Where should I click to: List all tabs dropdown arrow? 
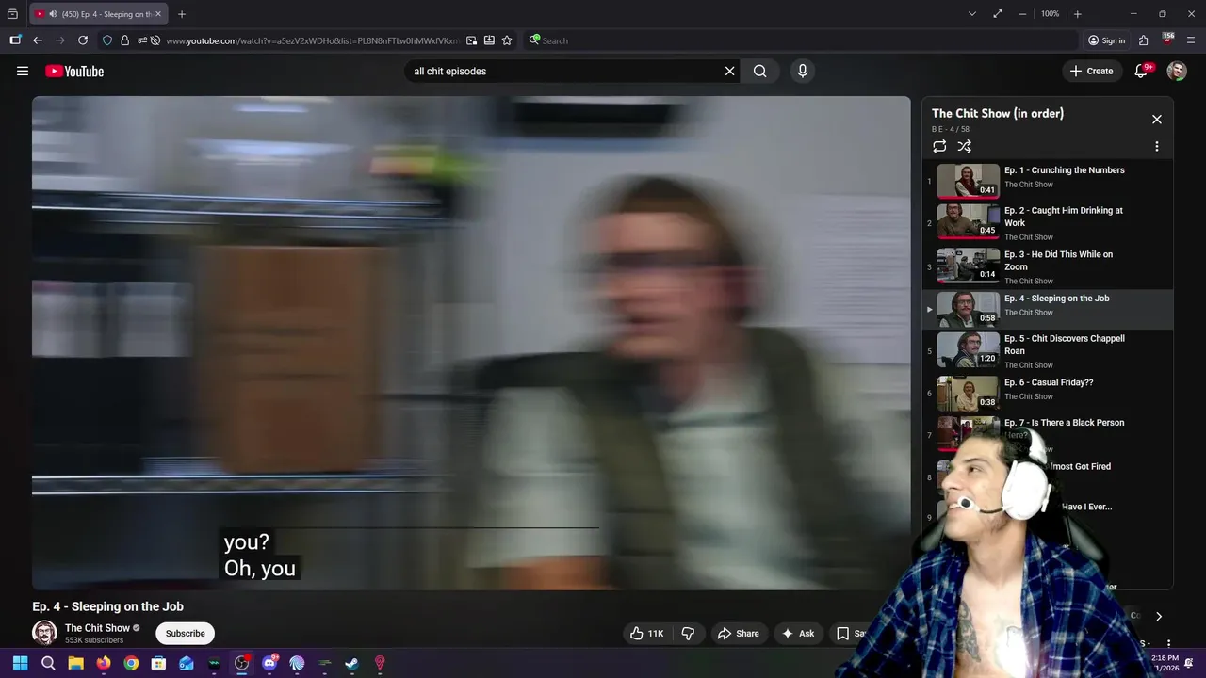pos(972,14)
